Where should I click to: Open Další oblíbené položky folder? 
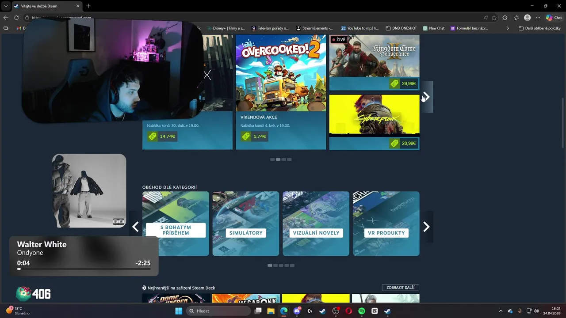(x=539, y=28)
